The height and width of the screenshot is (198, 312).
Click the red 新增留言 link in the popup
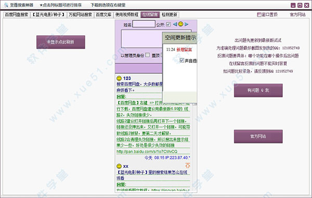[184, 49]
